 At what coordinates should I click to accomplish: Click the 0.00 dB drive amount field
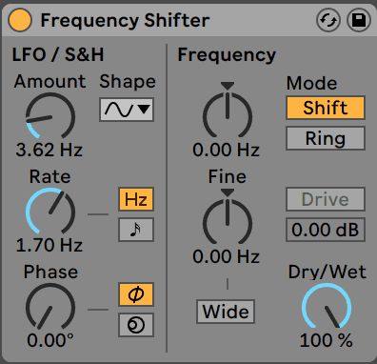pos(326,230)
